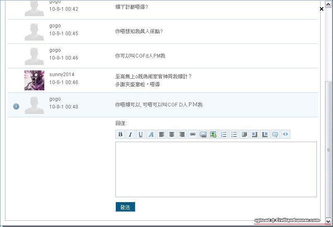This screenshot has width=333, height=227.
Task: Apply underline formatting
Action: (x=141, y=134)
